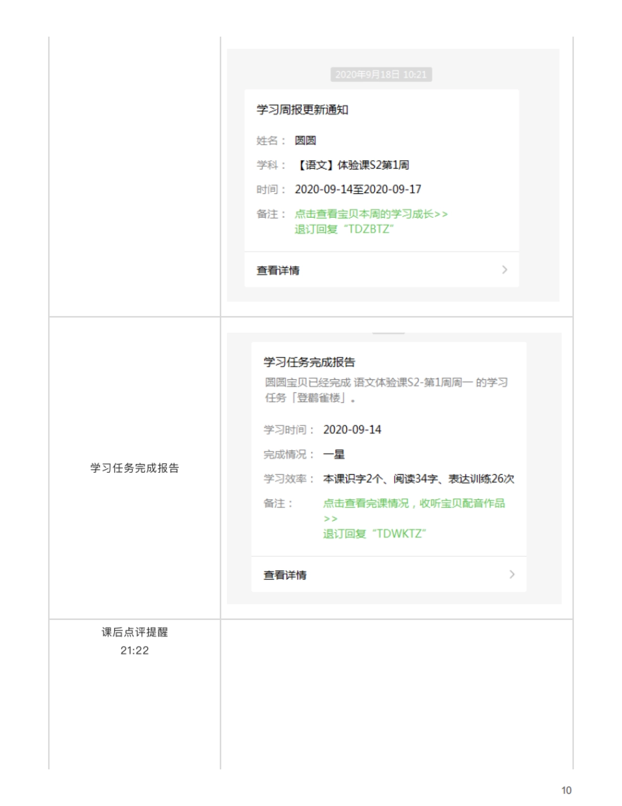Click the date range 2020-09-14至2020-09-17
Image resolution: width=622 pixels, height=806 pixels.
360,190
